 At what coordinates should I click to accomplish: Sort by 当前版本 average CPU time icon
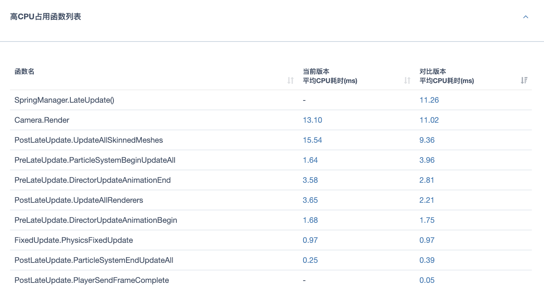(407, 80)
